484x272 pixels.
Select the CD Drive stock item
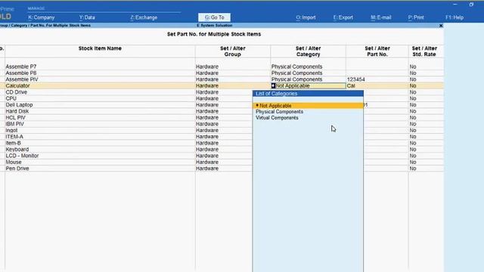17,92
